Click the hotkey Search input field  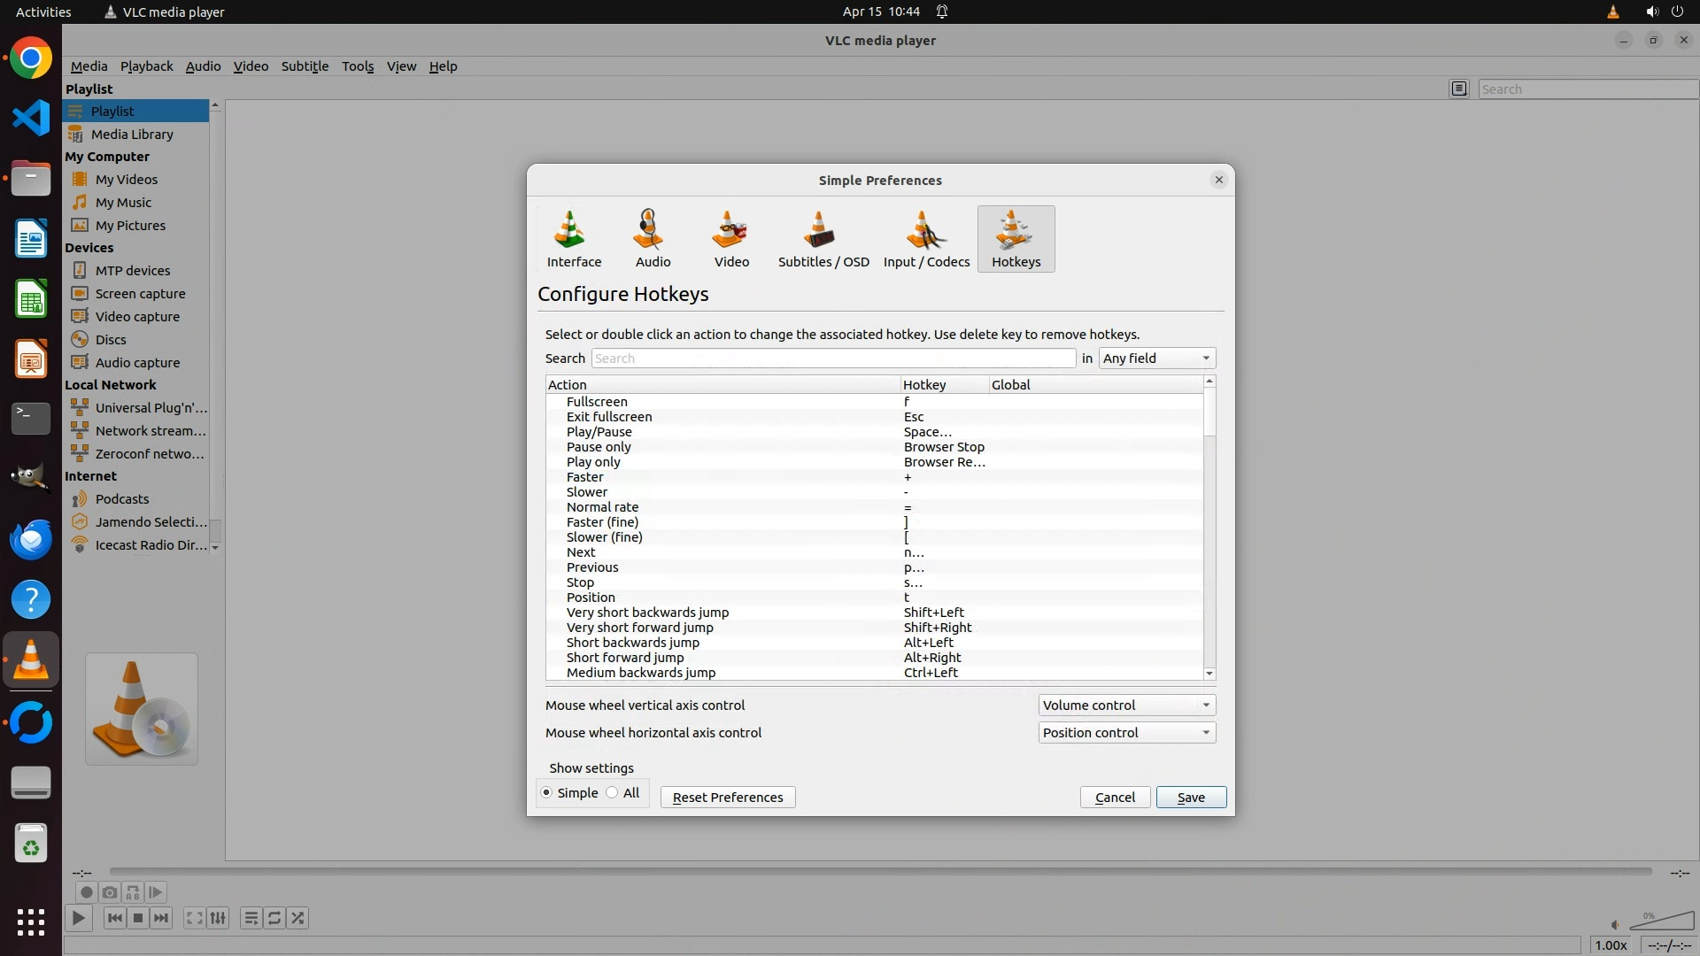tap(832, 358)
